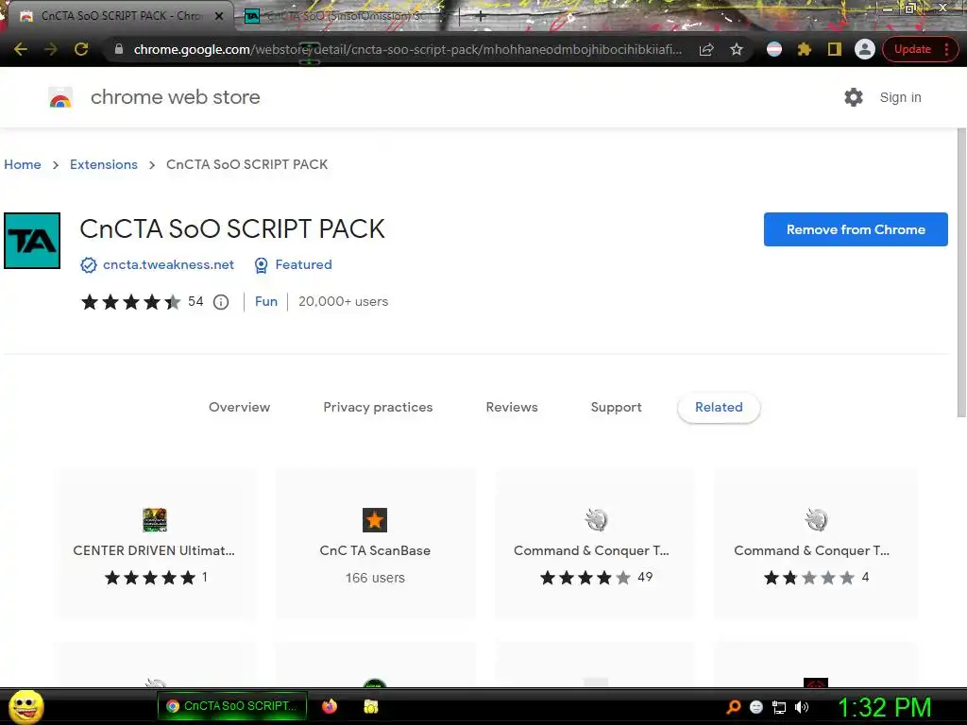Switch to the Reviews tab
The height and width of the screenshot is (725, 967).
point(512,407)
